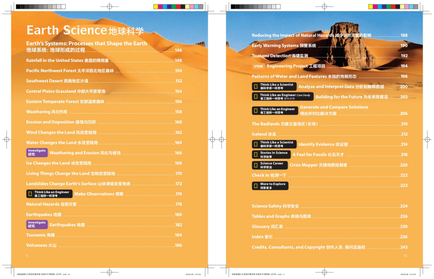Screen dimensions: 434x279
Task: Click the yellow frame icon beside Identify Evidence
Action: (x=256, y=145)
